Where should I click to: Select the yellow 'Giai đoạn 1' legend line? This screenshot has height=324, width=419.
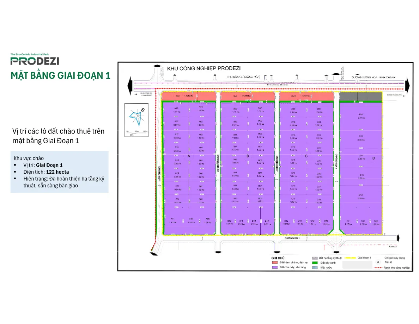pyautogui.click(x=350, y=258)
